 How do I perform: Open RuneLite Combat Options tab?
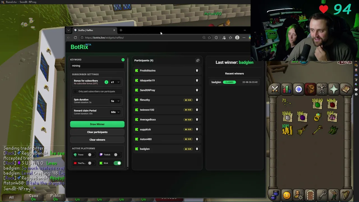click(x=275, y=89)
